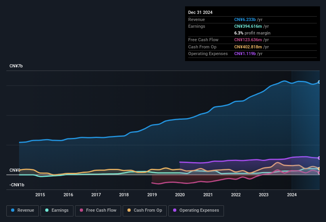The width and height of the screenshot is (326, 222).
Task: Click the -CN¥1b y-axis label
Action: click(17, 185)
